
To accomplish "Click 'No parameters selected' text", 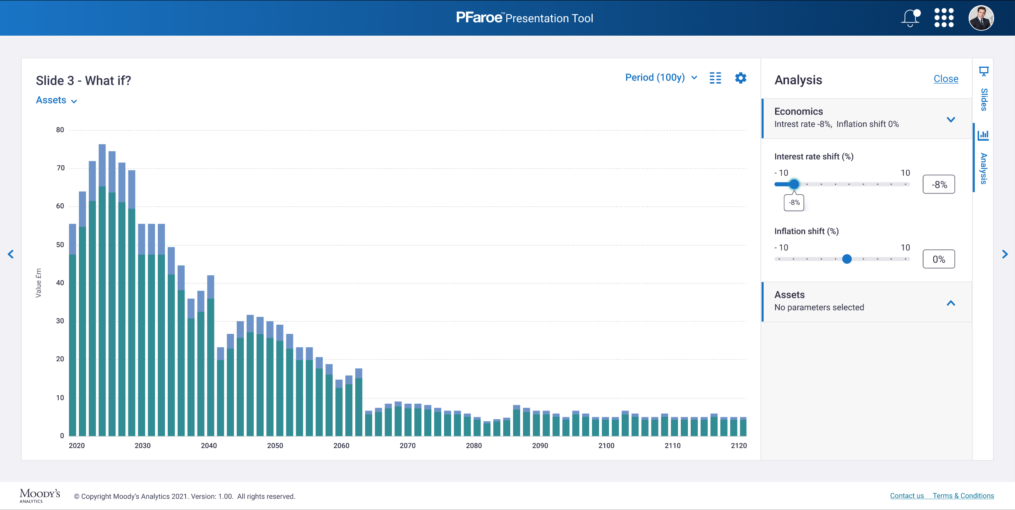I will [819, 307].
